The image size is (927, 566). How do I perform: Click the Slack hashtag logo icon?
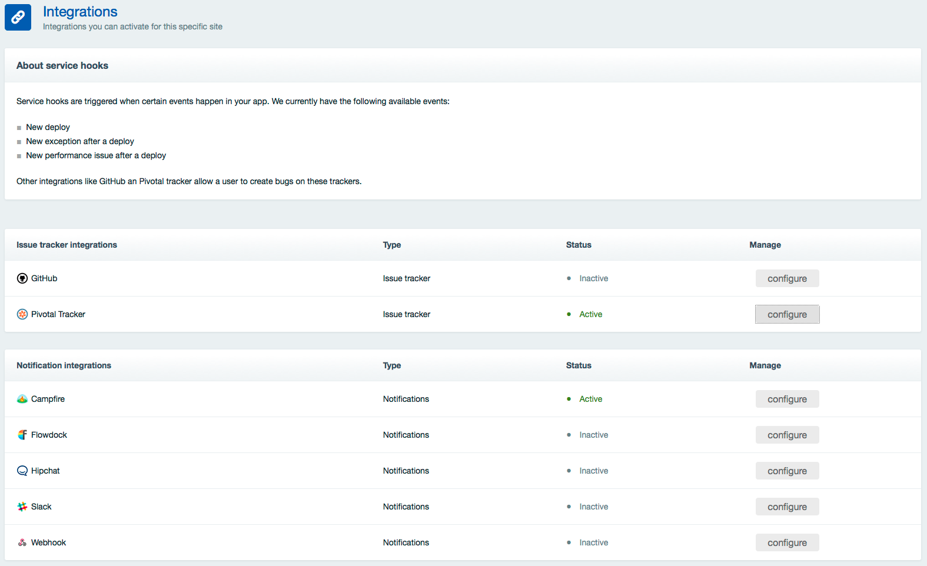pos(22,507)
